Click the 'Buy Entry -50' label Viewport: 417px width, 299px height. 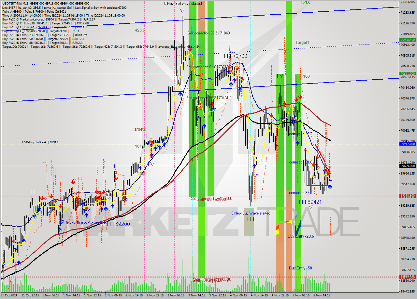pos(300,268)
